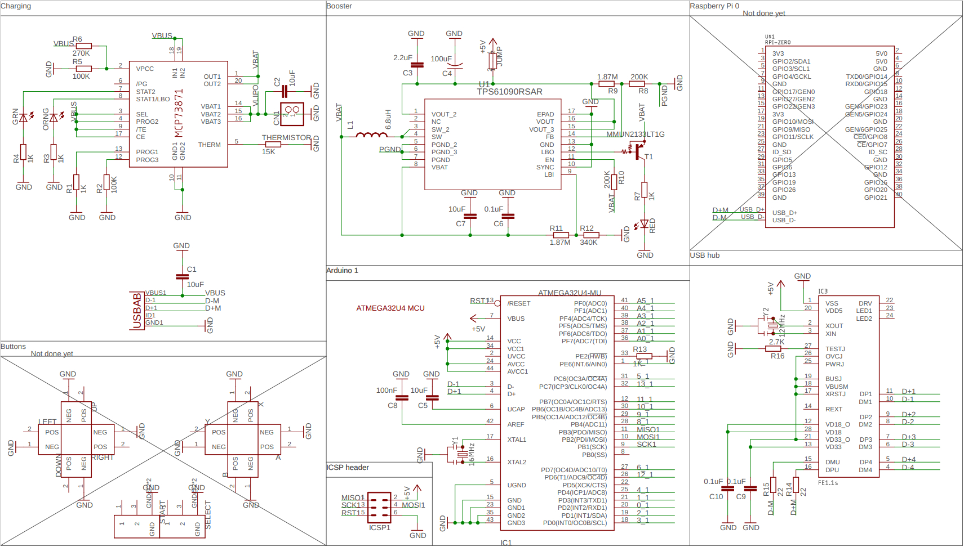The image size is (964, 547).
Task: Select the CN1 battery connector symbol
Action: click(292, 114)
